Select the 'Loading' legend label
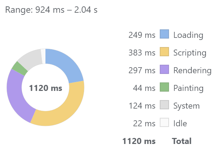Screen dimensions: 218x156 coord(188,35)
